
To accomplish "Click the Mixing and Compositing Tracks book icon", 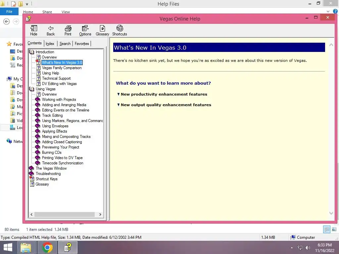I will [x=38, y=137].
